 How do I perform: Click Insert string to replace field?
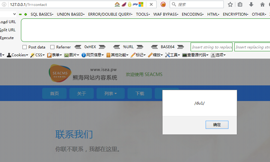212,47
